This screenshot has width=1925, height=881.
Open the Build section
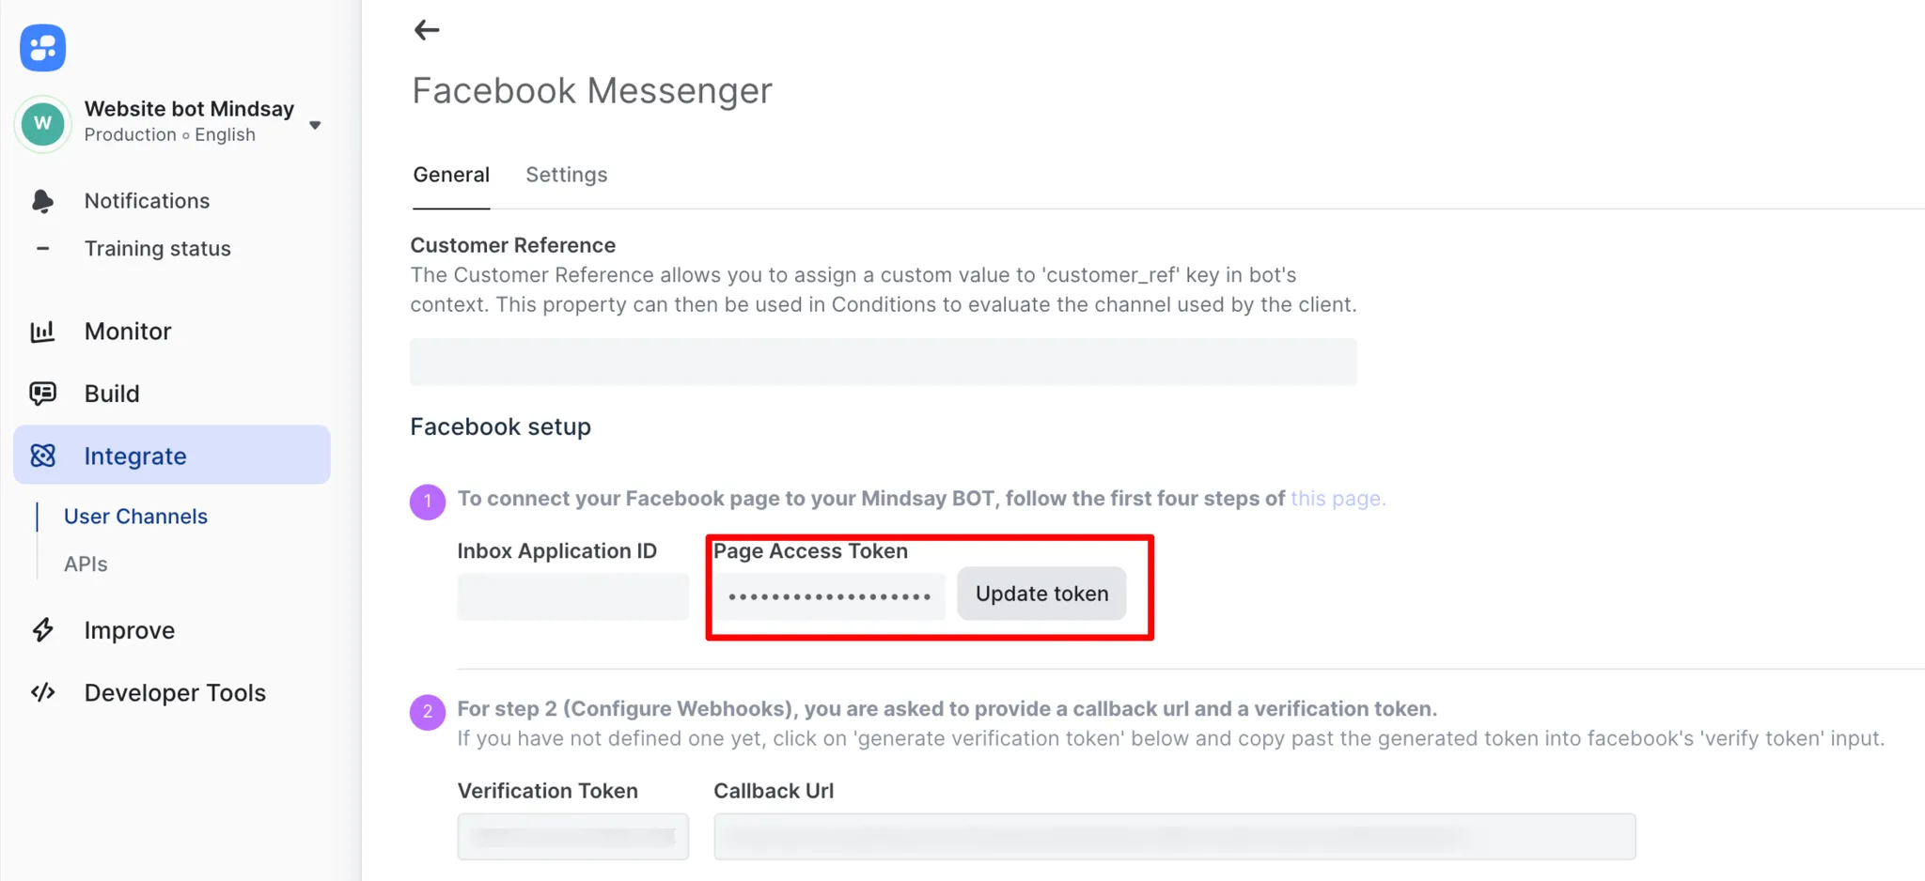(112, 394)
